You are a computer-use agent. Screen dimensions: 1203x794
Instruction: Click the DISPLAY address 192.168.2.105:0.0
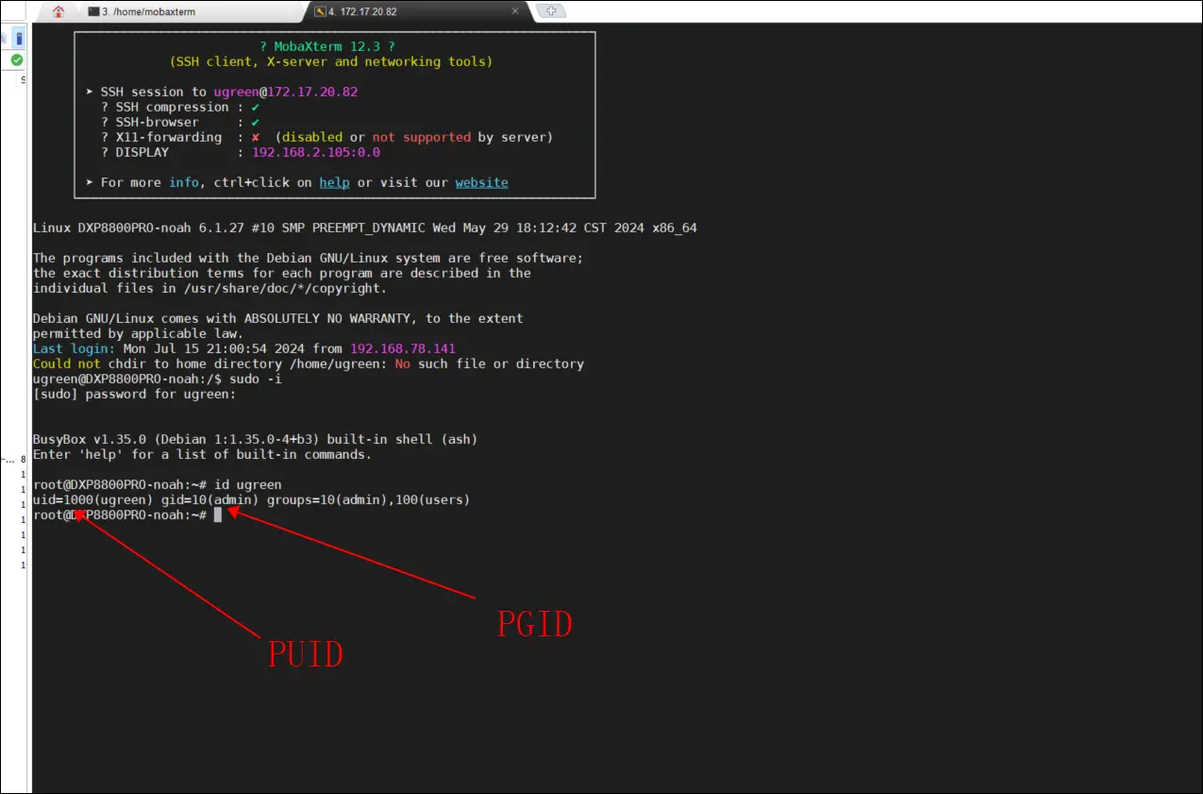[x=315, y=152]
